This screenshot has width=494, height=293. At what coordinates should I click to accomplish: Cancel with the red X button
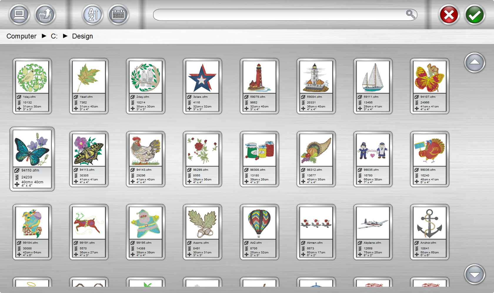(449, 15)
